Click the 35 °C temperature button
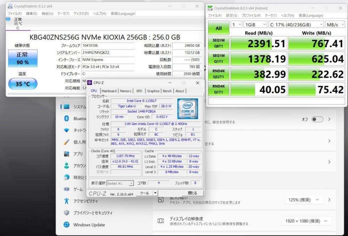Image resolution: width=348 pixels, height=236 pixels. coord(23,84)
